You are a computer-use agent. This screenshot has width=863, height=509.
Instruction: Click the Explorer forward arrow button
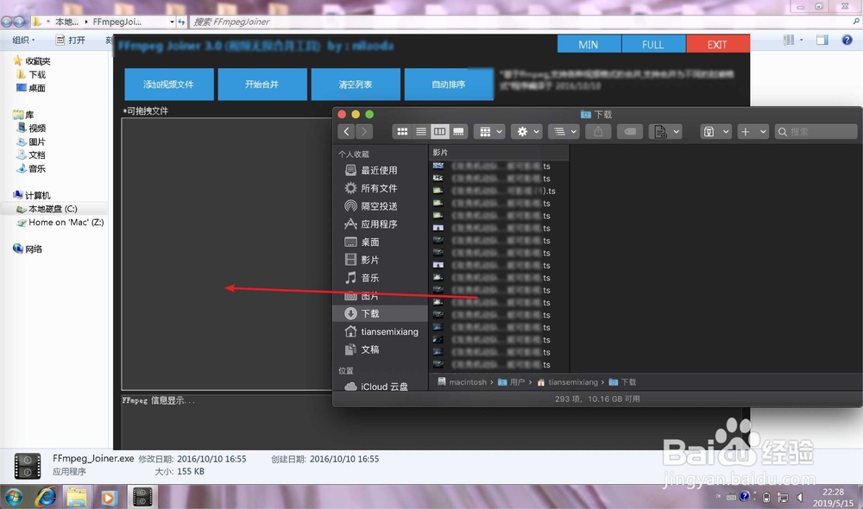click(20, 22)
